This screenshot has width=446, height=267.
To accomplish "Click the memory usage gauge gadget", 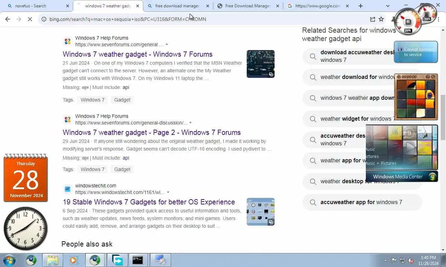I will [427, 14].
